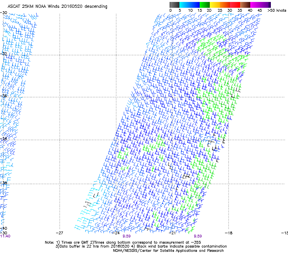This screenshot has width=288, height=253.
Task: Click the legend value '15'
Action: (200, 11)
